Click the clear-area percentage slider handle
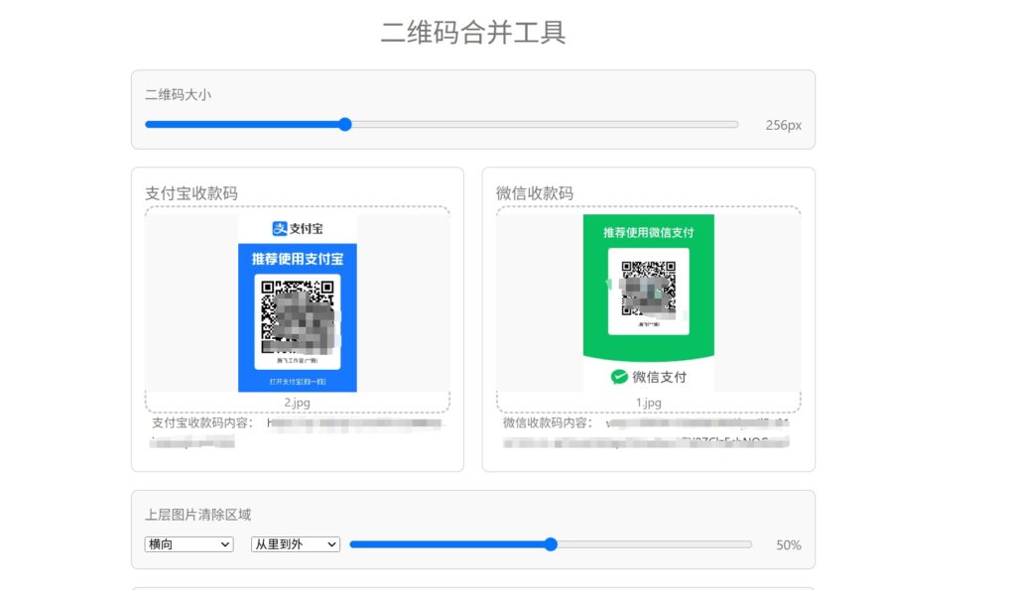The image size is (1016, 590). point(551,544)
